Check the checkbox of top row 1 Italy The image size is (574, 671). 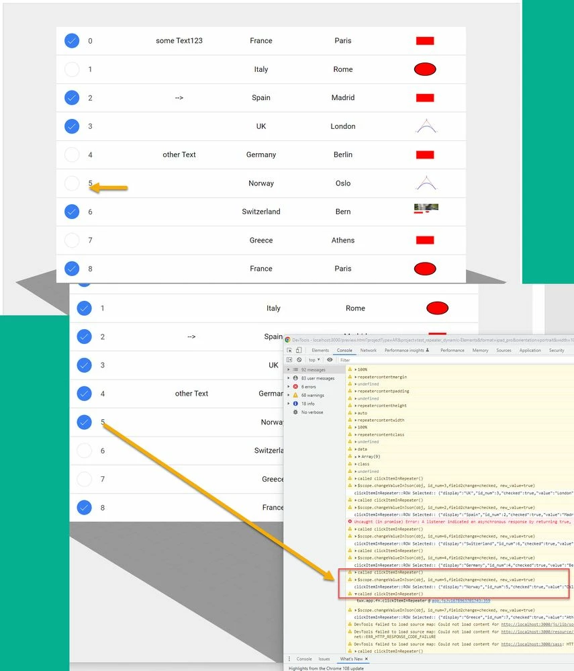72,69
